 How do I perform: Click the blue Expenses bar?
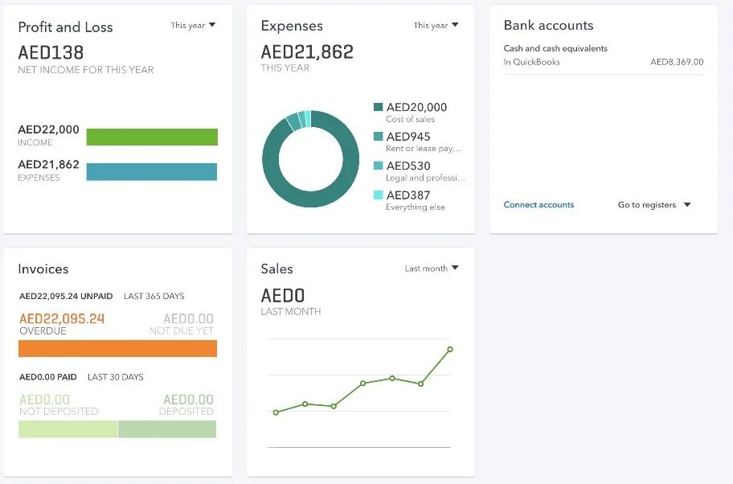tap(153, 171)
